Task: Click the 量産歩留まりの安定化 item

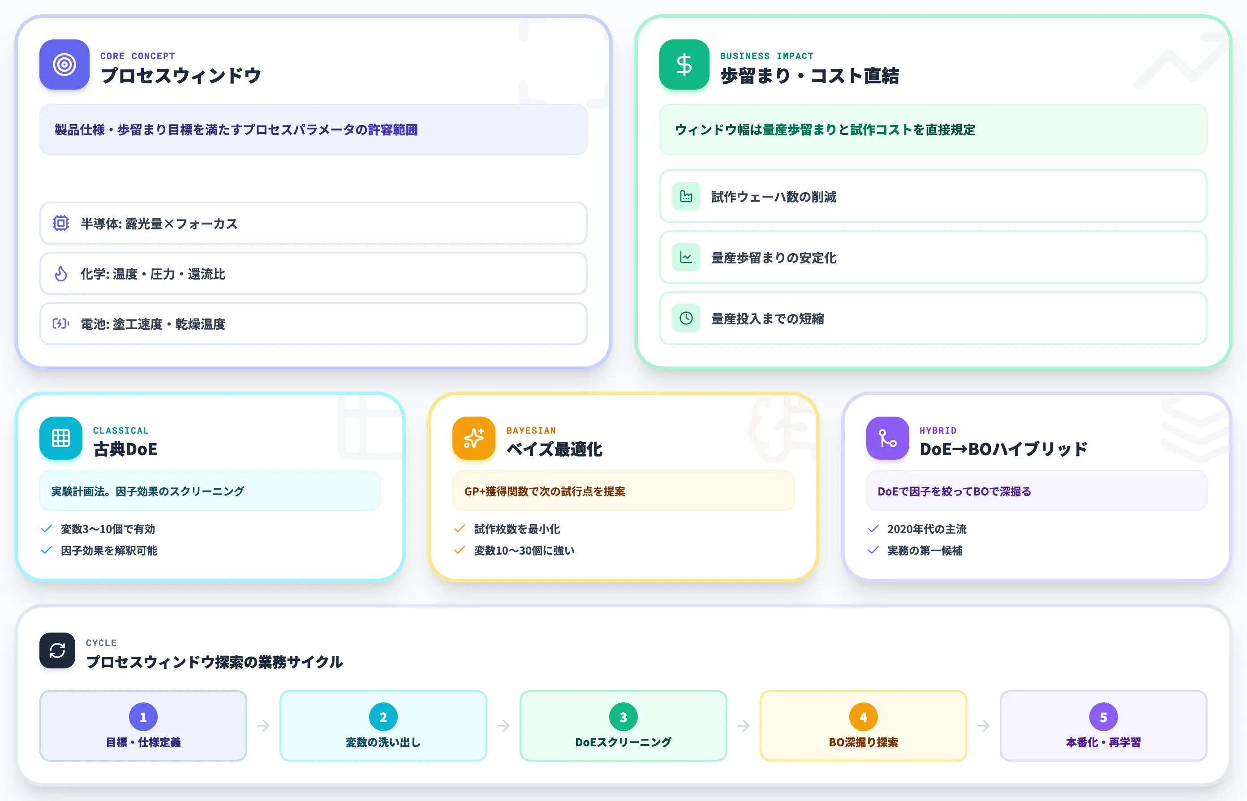Action: pyautogui.click(x=933, y=258)
